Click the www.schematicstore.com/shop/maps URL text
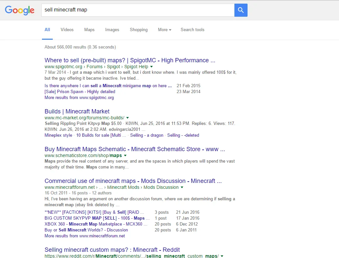This screenshot has height=258, width=339. pyautogui.click(x=83, y=155)
